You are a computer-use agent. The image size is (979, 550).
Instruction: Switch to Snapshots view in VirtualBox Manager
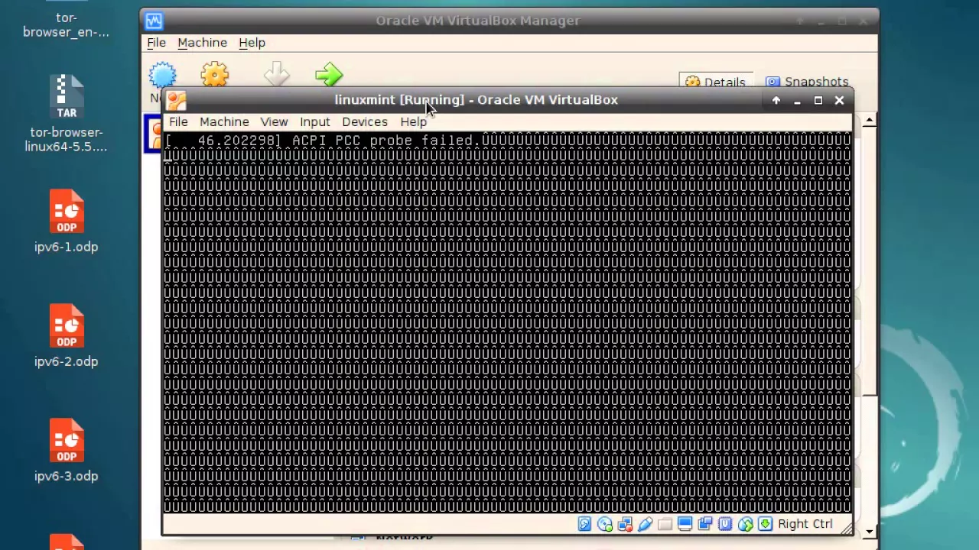[807, 82]
